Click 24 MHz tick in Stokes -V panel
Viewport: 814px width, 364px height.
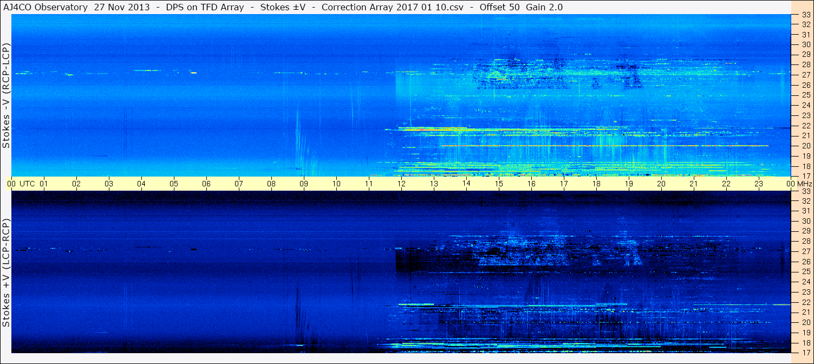(x=806, y=105)
